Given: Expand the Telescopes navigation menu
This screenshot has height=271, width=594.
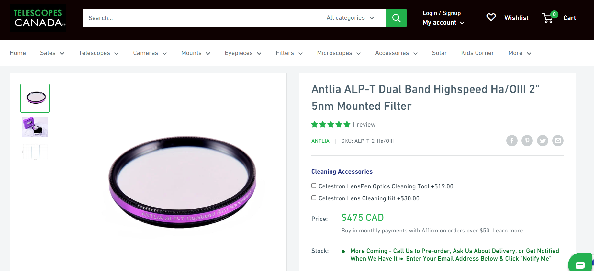Looking at the screenshot, I should (x=98, y=53).
